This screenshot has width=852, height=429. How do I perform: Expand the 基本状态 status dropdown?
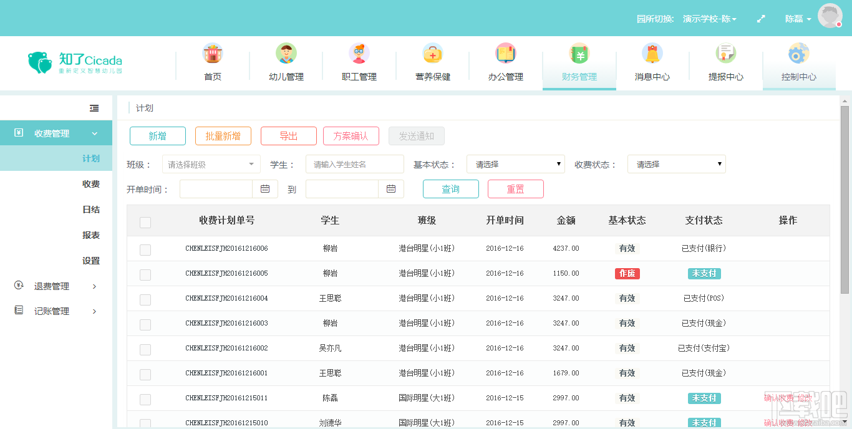[x=515, y=165]
